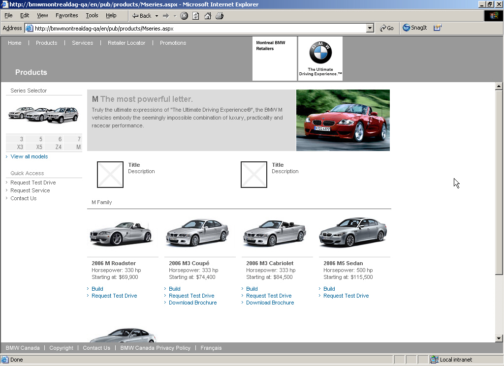Image resolution: width=504 pixels, height=366 pixels.
Task: Click the Local intranet zone status icon
Action: coord(435,360)
